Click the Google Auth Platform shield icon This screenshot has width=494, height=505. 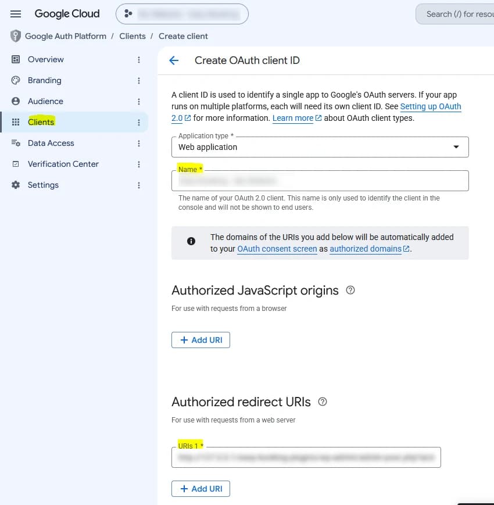pos(16,36)
